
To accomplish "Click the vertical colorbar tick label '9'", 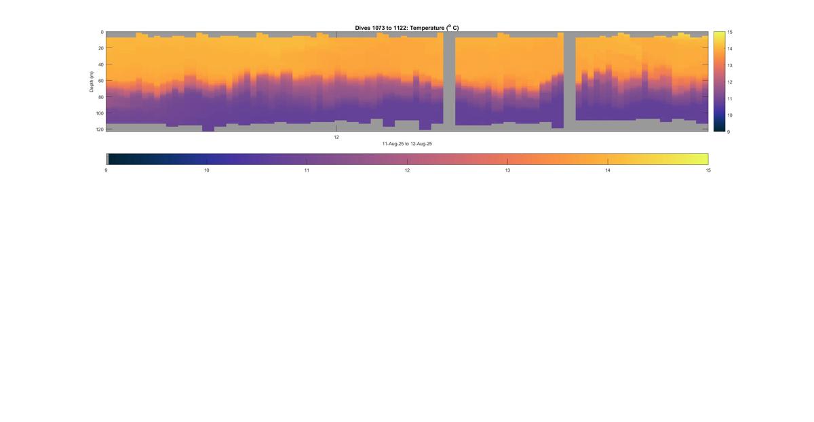I will (x=729, y=132).
